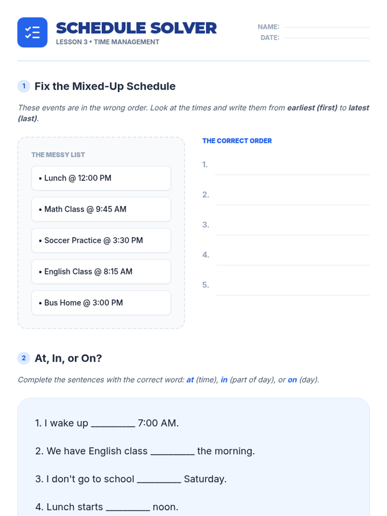Click the Schedule Solver title
The height and width of the screenshot is (516, 387).
click(x=136, y=28)
